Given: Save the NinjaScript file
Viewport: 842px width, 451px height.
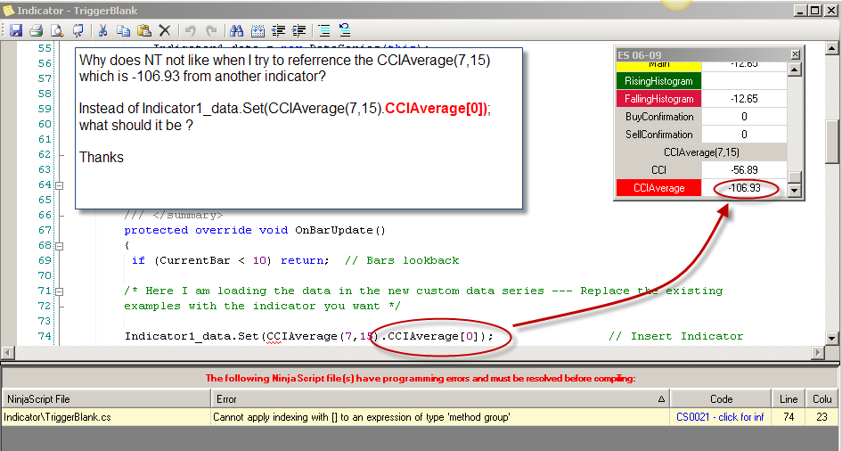Looking at the screenshot, I should (x=15, y=30).
